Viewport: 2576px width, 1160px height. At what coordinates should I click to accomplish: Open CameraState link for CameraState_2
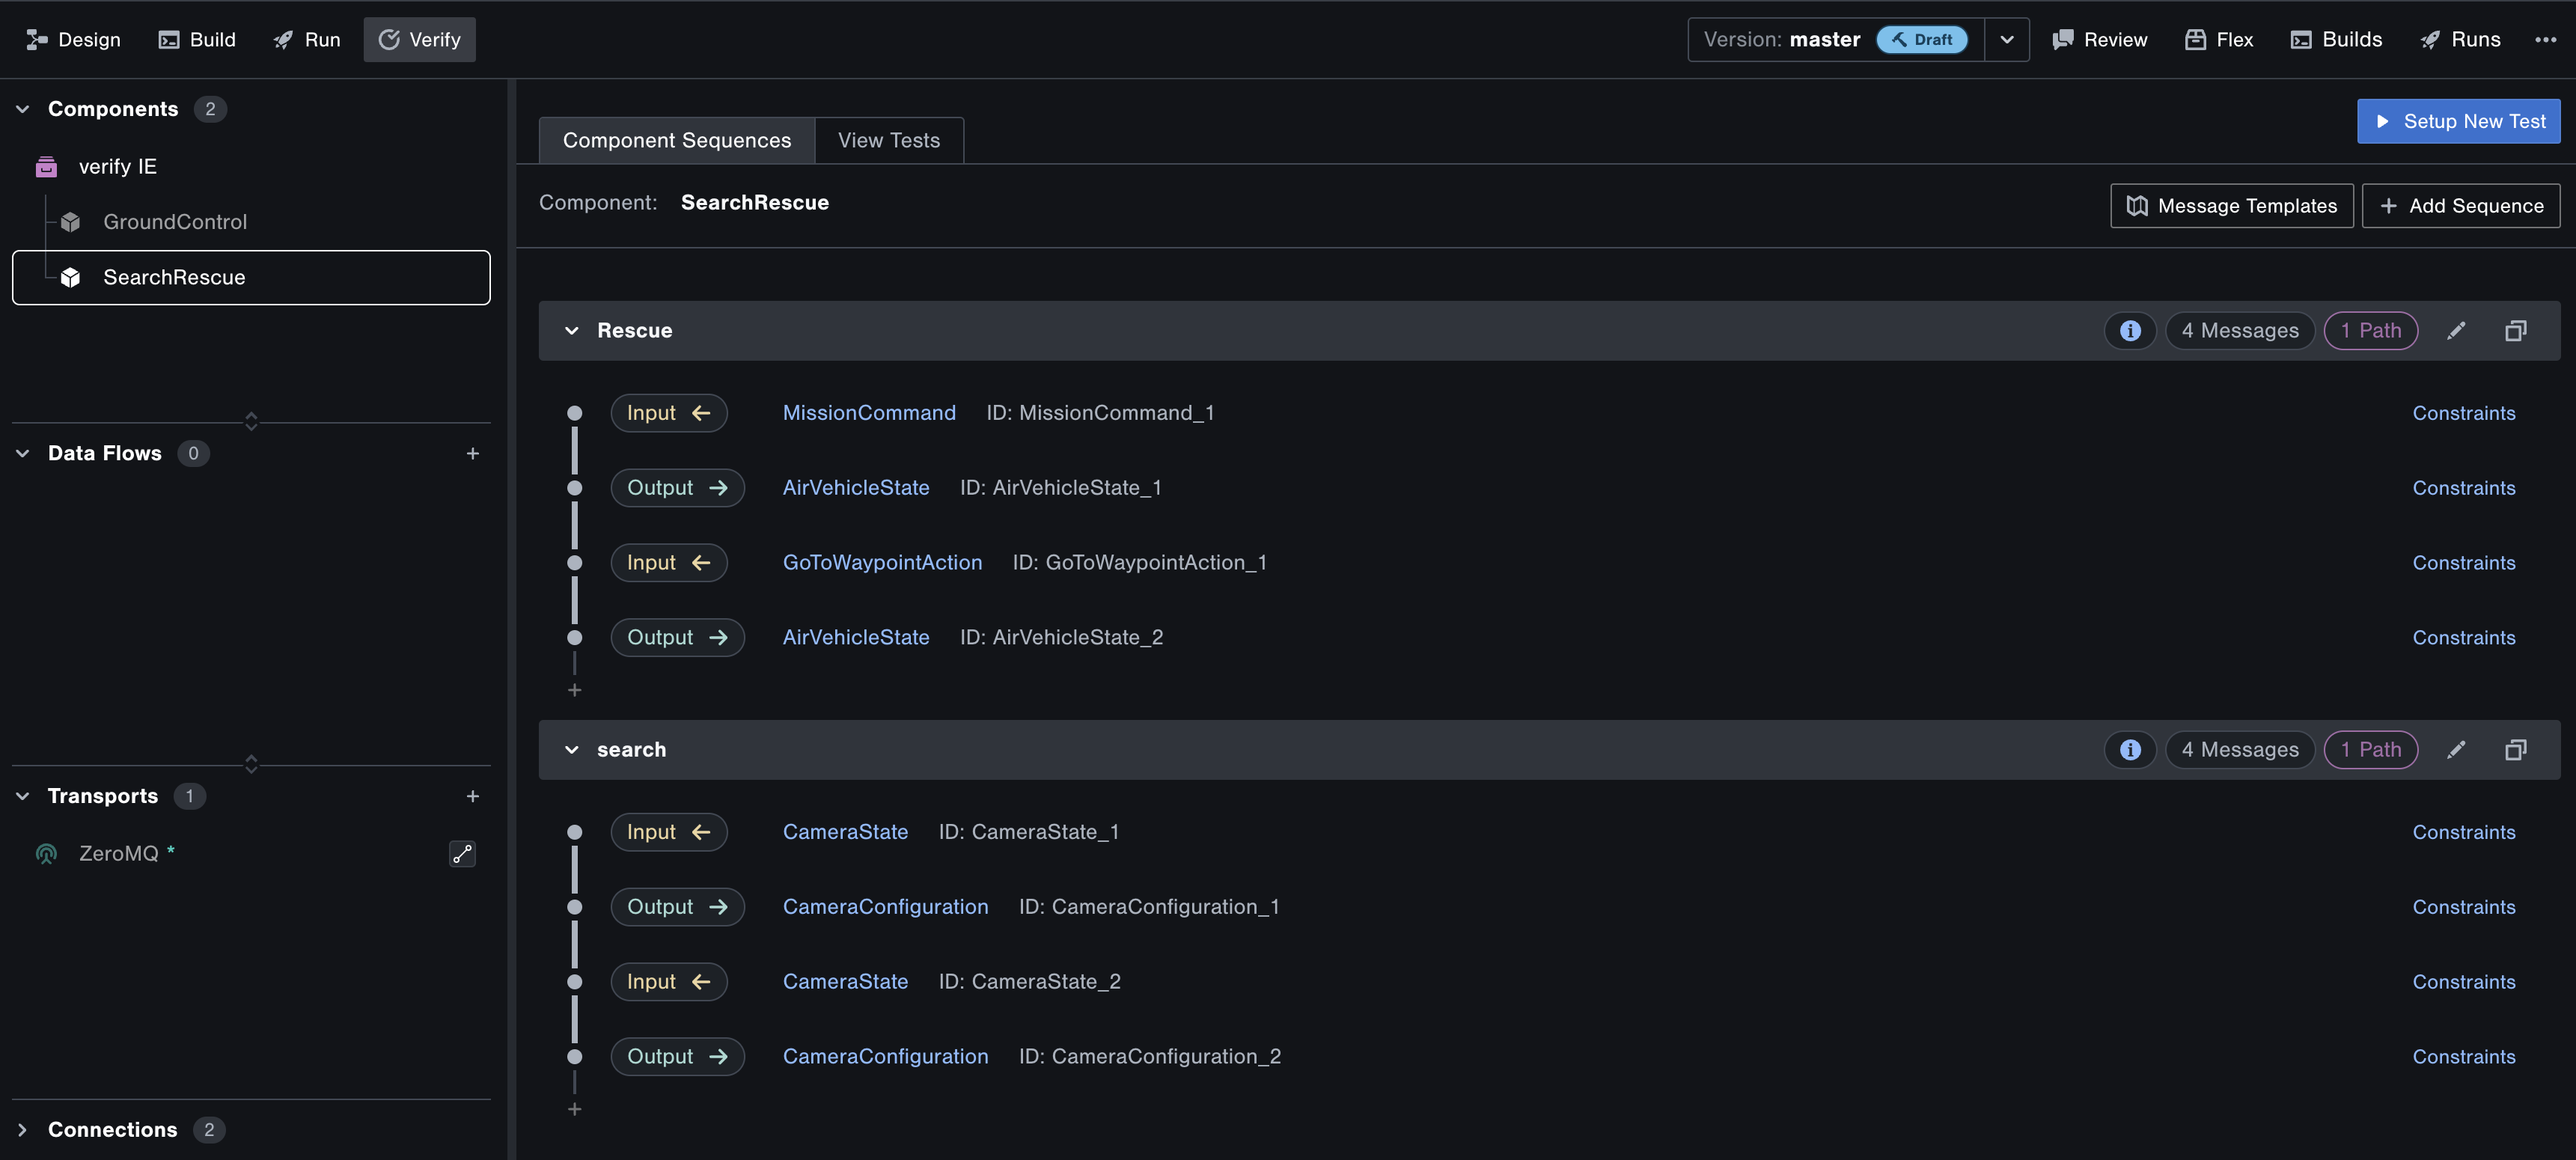[x=845, y=981]
